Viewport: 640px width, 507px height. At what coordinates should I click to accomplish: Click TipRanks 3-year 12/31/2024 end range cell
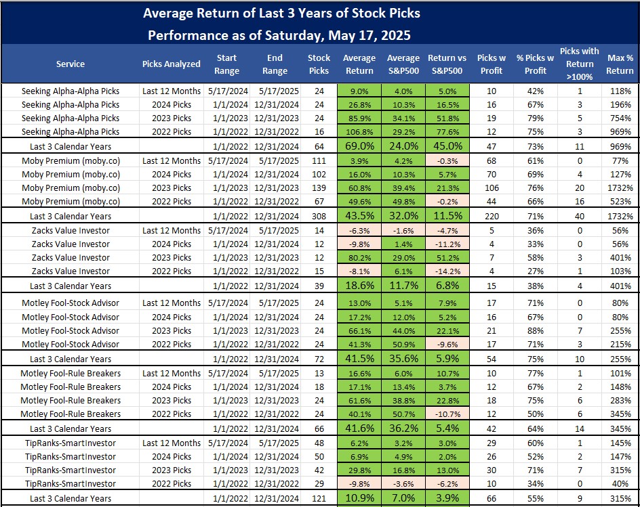[x=276, y=498]
